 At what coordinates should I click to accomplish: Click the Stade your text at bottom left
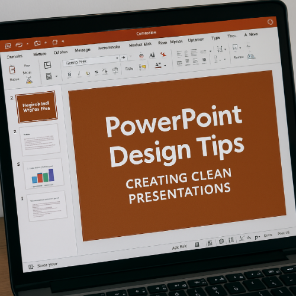tap(47, 265)
